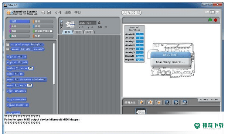The height and width of the screenshot is (134, 228).
Task: Click the Analog0 value readout
Action: 140,34
